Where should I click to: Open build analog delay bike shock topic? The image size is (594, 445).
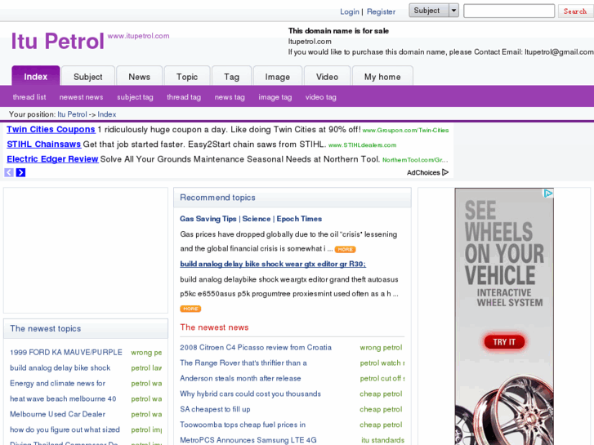273,264
